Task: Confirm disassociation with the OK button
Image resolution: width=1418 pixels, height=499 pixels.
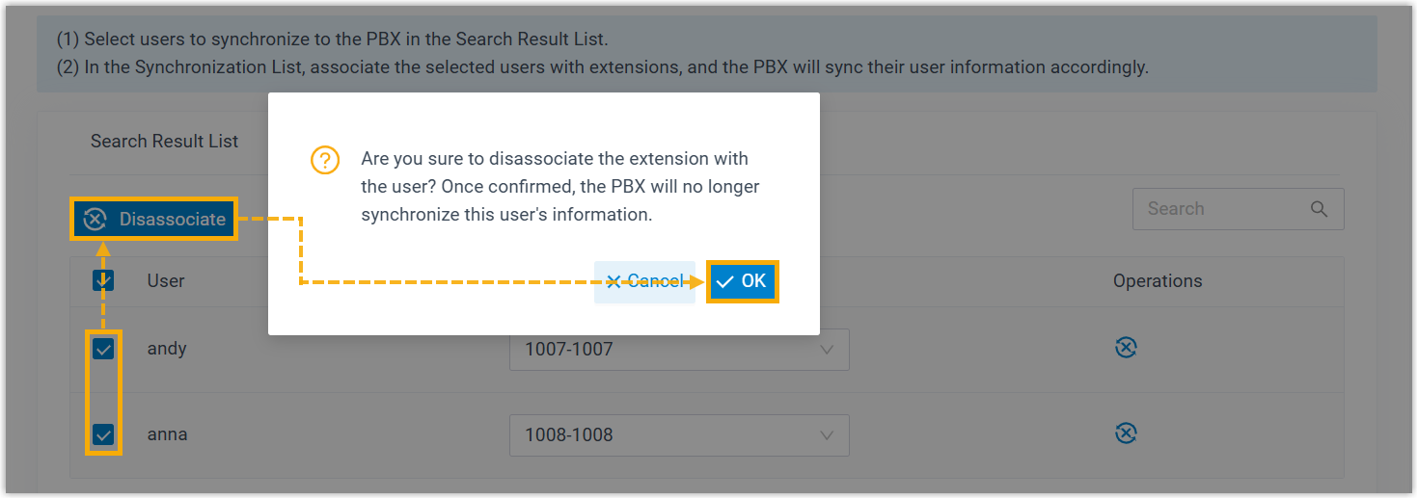Action: [x=742, y=281]
